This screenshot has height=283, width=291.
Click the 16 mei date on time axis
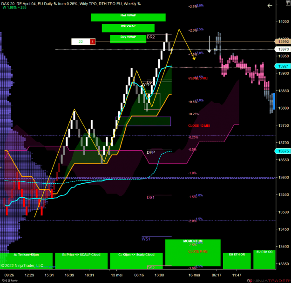194,275
